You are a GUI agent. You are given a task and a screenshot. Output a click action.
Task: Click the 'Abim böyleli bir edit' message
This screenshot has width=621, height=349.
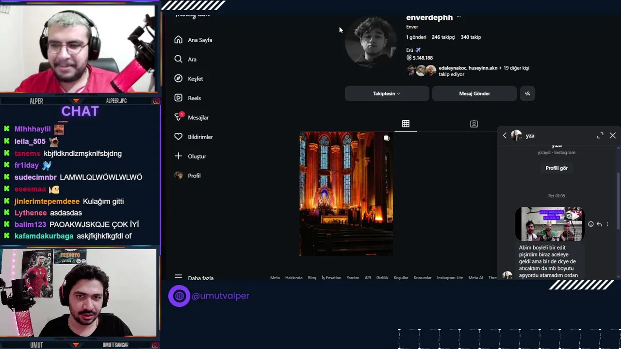click(548, 261)
